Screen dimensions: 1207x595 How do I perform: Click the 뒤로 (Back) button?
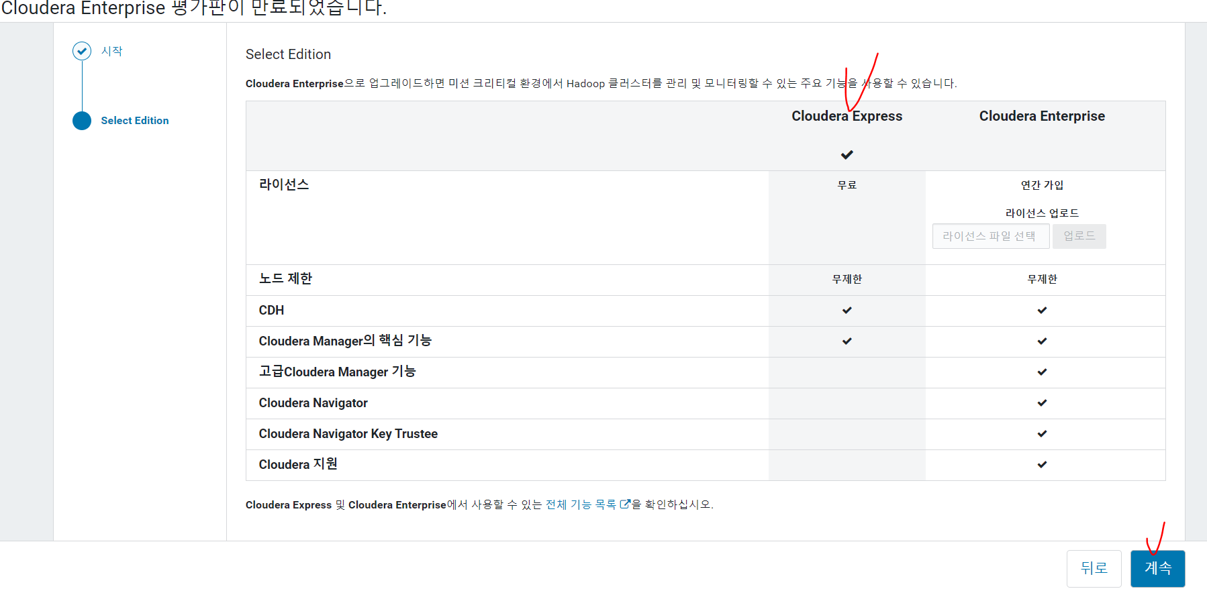click(x=1094, y=568)
